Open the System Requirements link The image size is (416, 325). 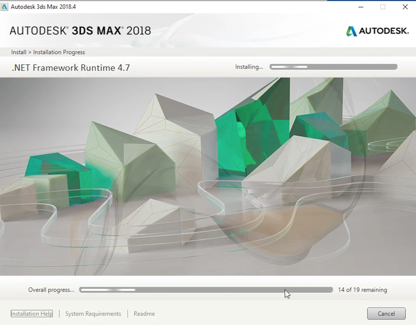coord(93,314)
